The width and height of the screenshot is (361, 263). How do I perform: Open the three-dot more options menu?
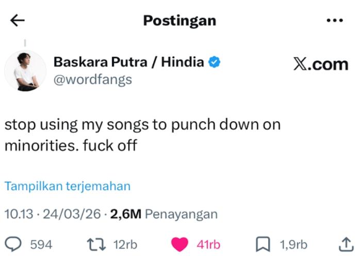click(335, 20)
